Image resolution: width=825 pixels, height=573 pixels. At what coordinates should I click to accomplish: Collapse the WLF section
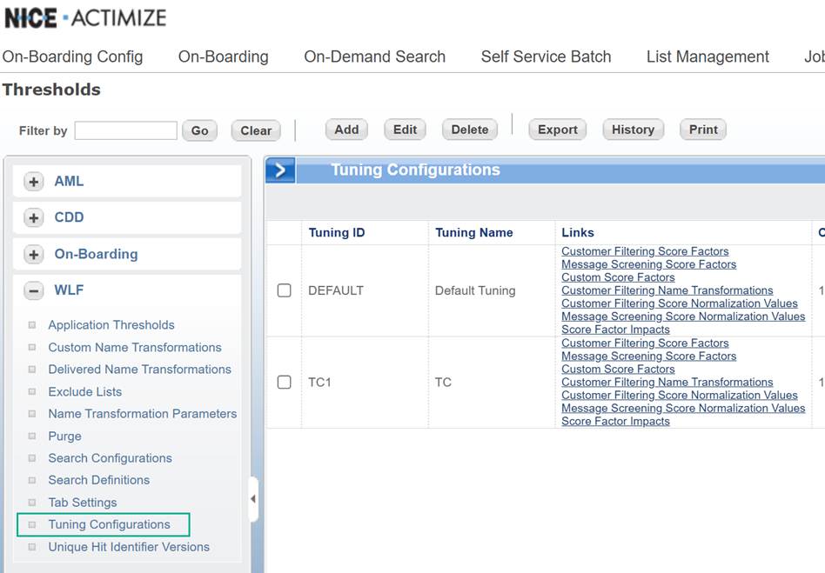[34, 290]
